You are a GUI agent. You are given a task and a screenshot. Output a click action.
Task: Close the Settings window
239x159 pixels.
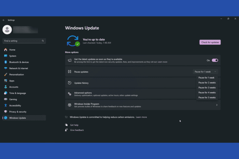pos(235,19)
